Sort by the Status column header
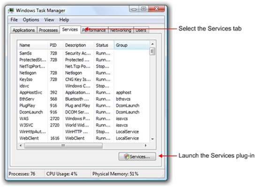The image size is (256, 187). (x=104, y=45)
